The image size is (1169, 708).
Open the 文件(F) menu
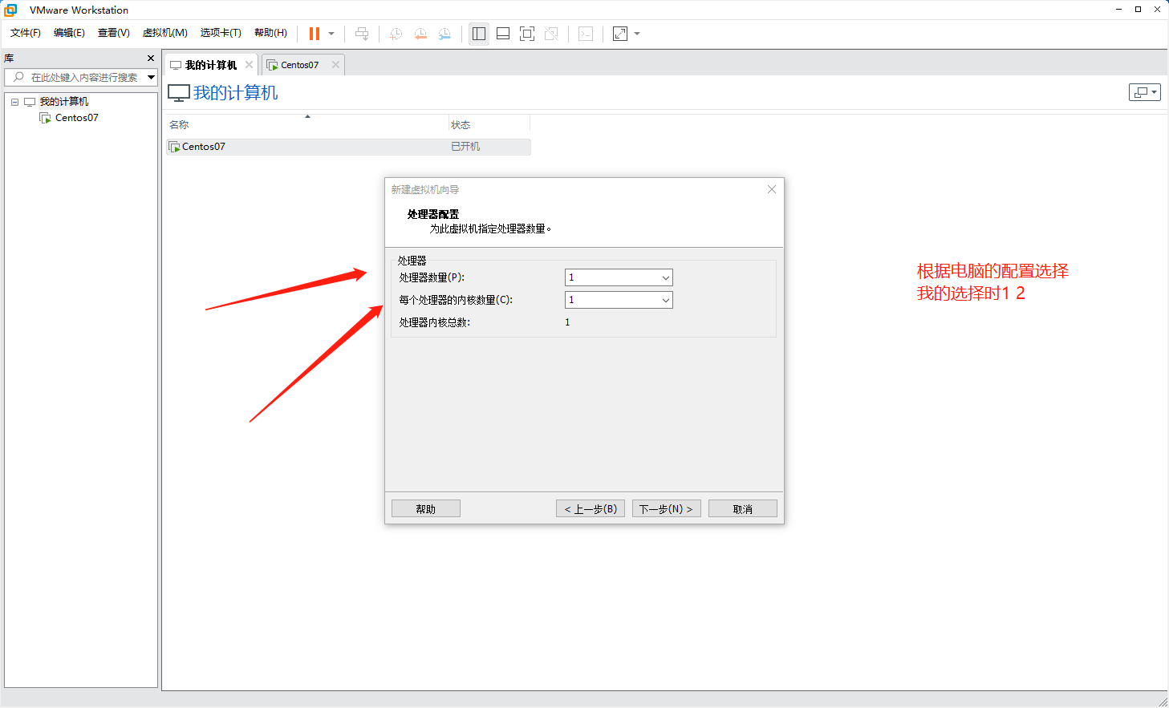tap(26, 33)
